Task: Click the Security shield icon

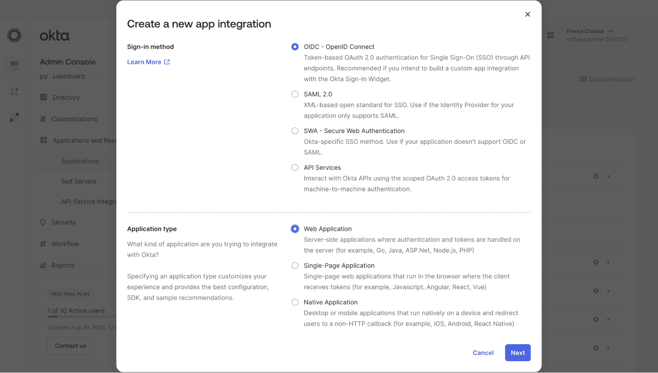Action: 43,222
